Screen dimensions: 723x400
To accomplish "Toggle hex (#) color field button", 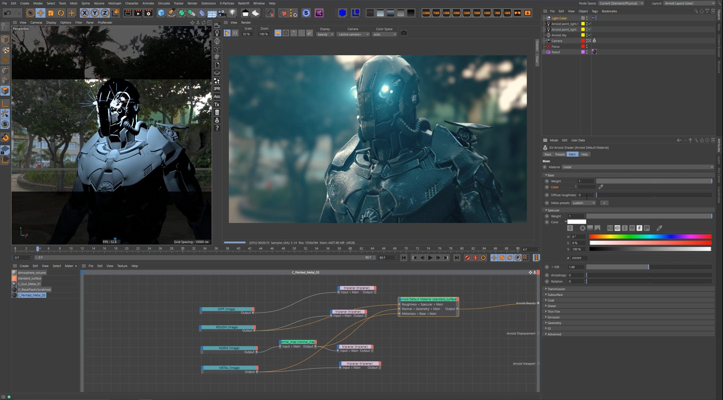I will pos(639,228).
